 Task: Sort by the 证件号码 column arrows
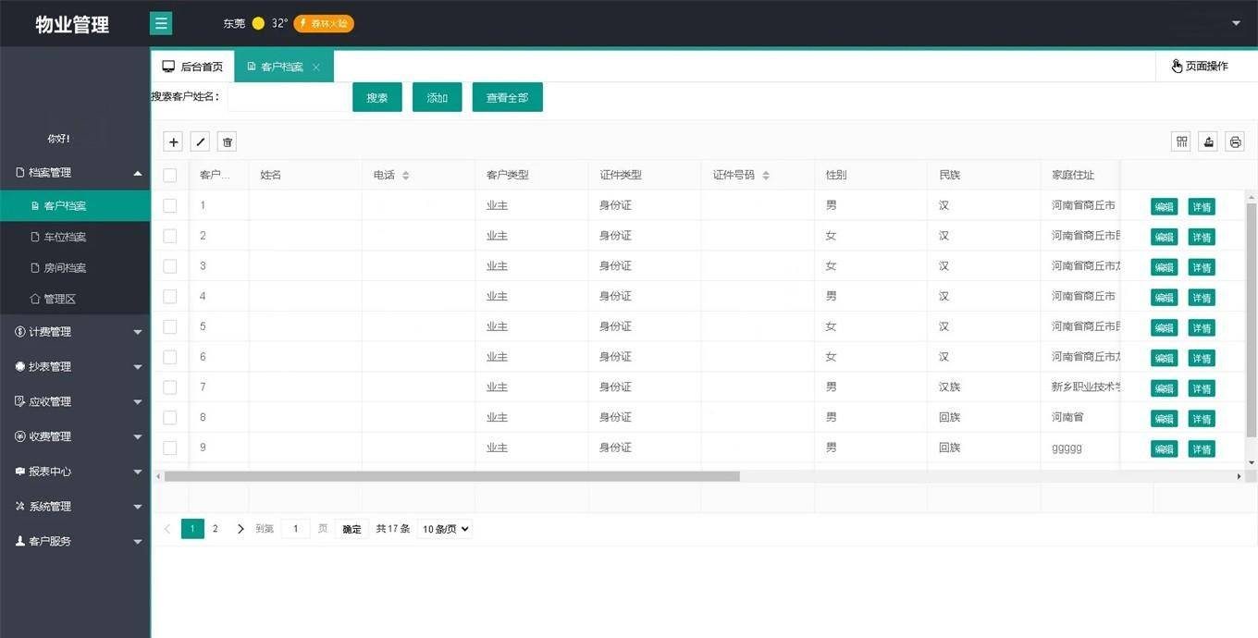[x=766, y=176]
